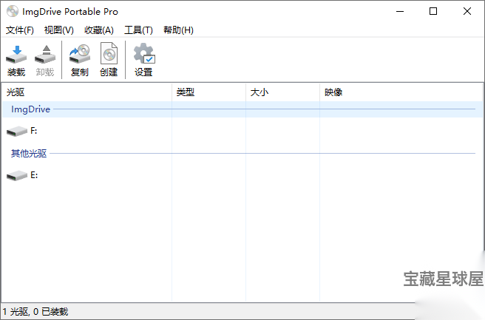This screenshot has width=485, height=320.
Task: Select the F: virtual drive icon
Action: click(17, 131)
